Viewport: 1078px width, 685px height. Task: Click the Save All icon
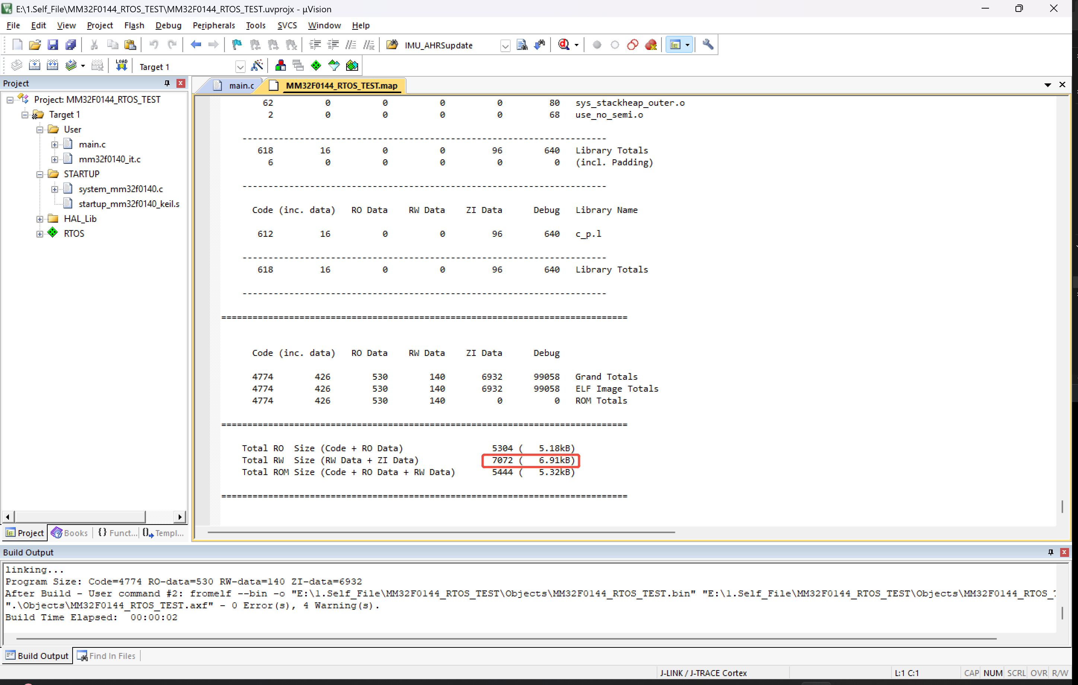(x=70, y=45)
